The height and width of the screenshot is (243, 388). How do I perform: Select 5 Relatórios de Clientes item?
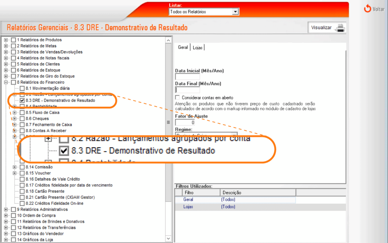38,64
